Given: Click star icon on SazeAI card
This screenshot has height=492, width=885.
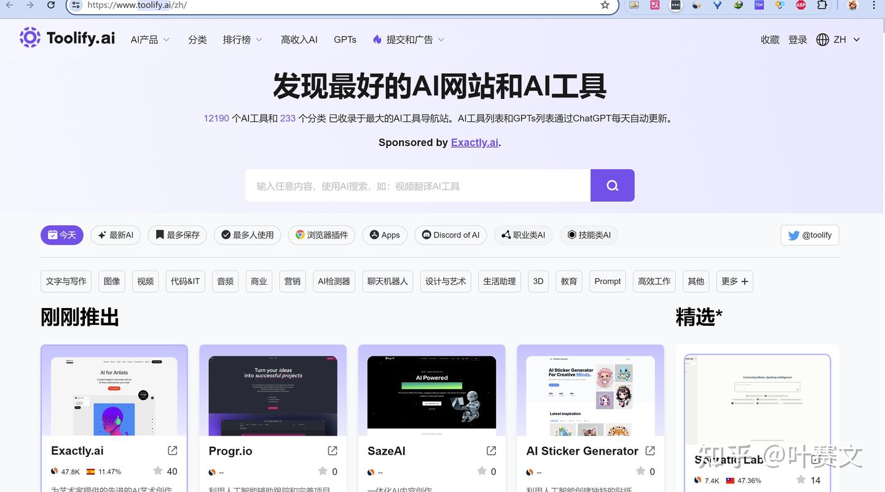Looking at the screenshot, I should click(482, 471).
